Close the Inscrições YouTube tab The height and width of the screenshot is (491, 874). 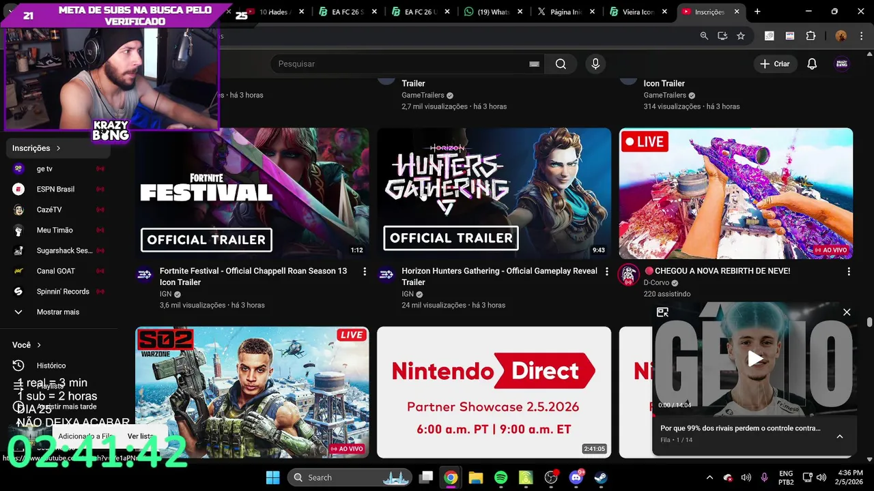737,12
